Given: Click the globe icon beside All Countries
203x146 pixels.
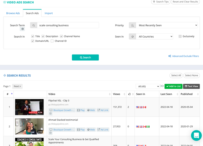Looking at the screenshot, I should 133,36.
